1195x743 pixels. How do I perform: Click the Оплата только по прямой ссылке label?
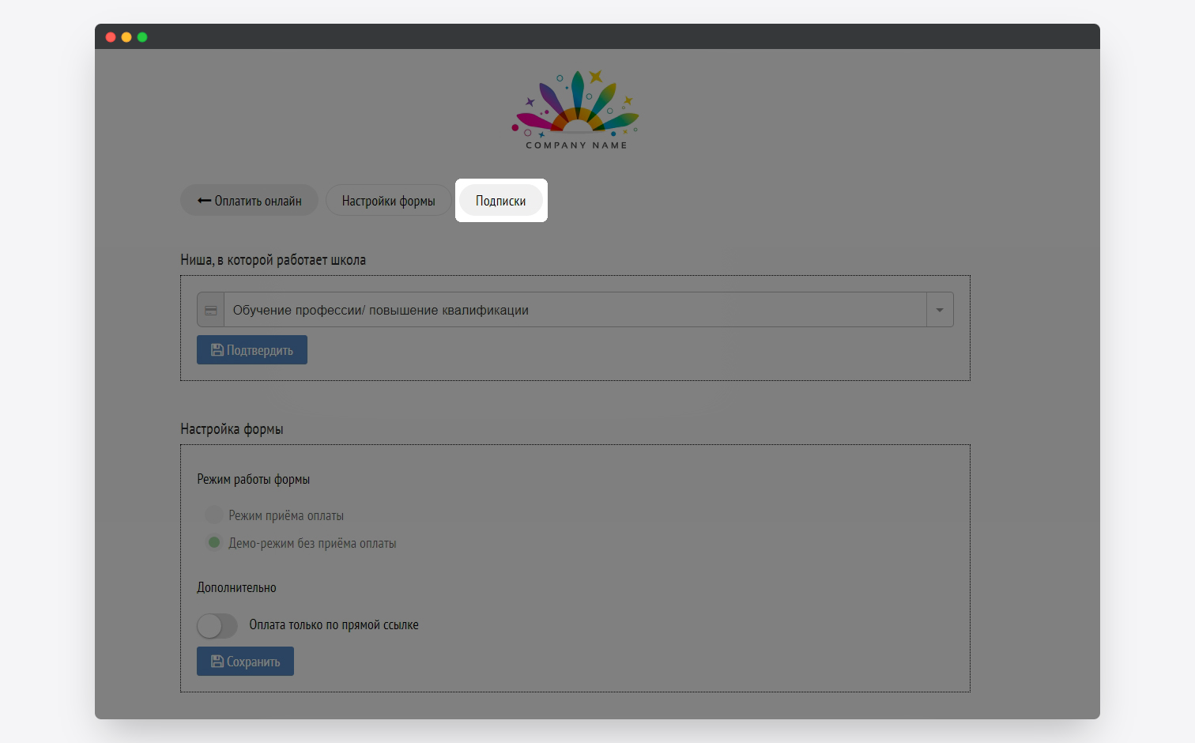coord(334,625)
